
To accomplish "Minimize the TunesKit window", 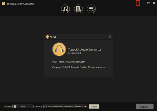I will click(143, 3).
